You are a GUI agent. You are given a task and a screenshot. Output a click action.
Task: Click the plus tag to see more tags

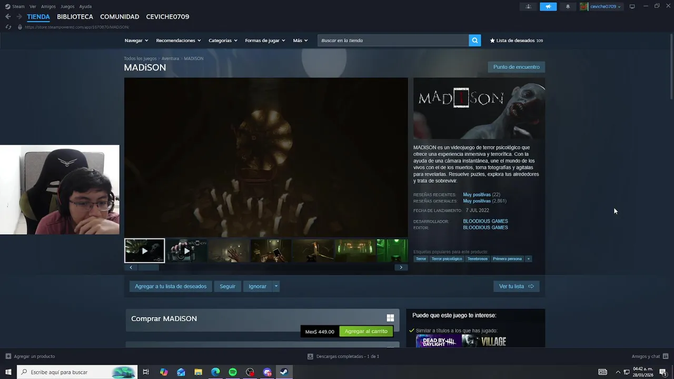(x=528, y=259)
